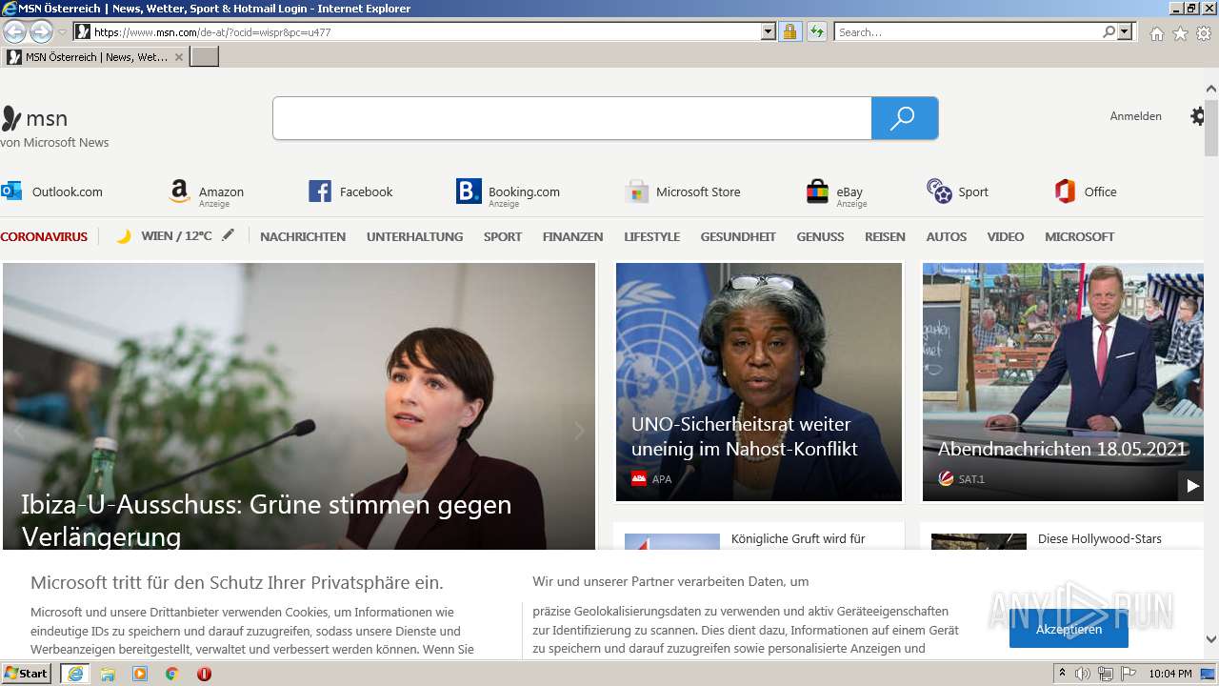Open the favorites star icon

coord(1180,33)
